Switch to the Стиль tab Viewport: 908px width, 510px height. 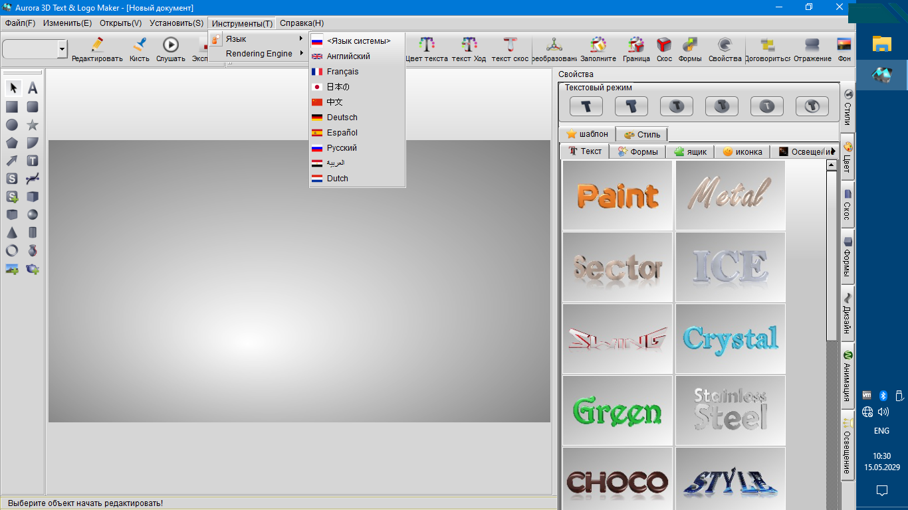[642, 134]
